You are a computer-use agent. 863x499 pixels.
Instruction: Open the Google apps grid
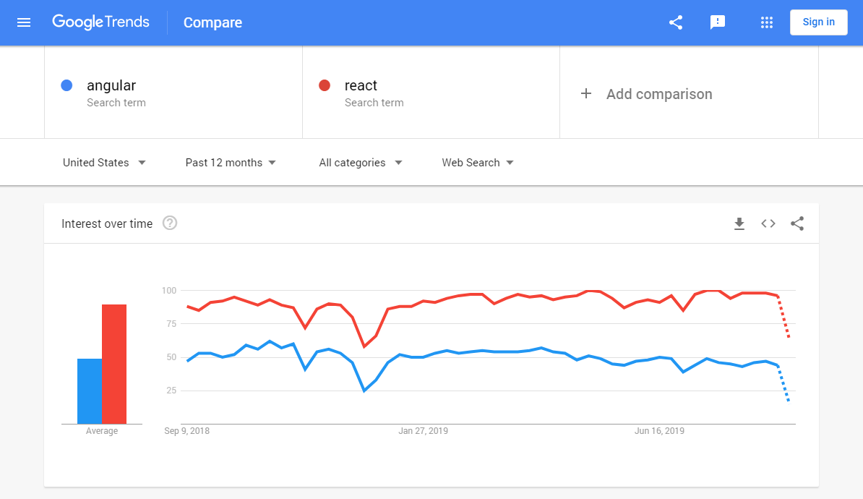767,22
